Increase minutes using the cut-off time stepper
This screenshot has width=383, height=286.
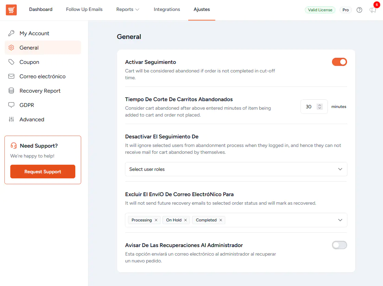click(x=320, y=105)
